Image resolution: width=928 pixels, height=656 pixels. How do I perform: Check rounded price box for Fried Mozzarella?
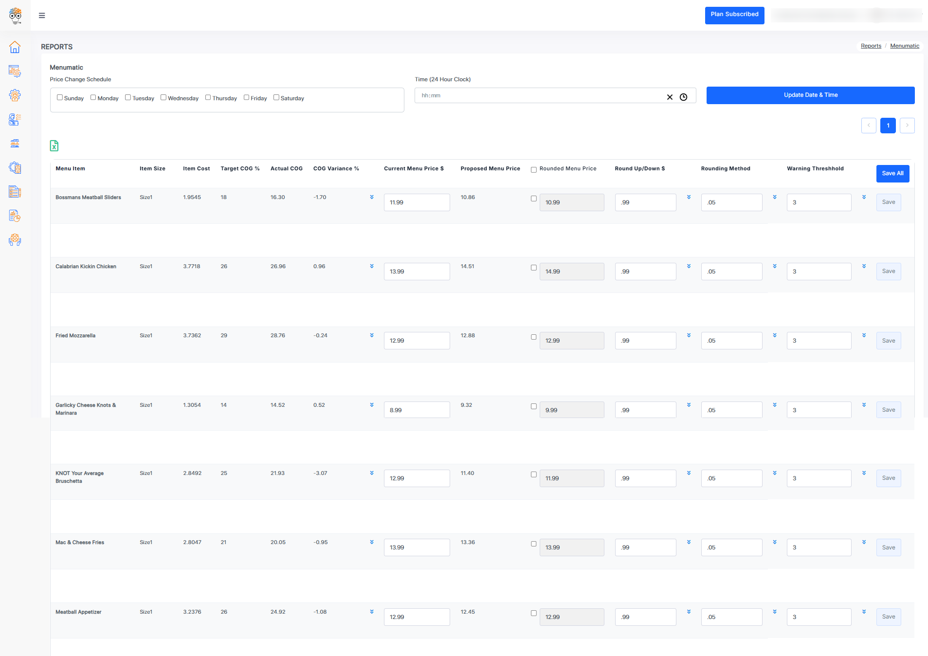(x=533, y=337)
